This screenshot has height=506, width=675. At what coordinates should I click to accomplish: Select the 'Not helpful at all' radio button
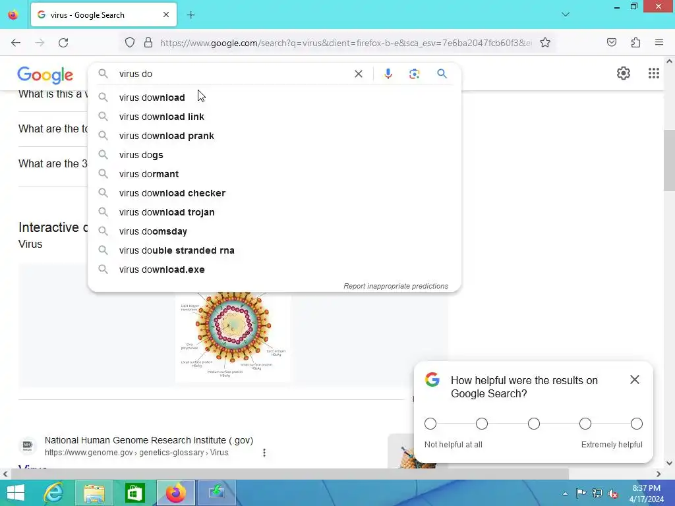[x=430, y=424]
